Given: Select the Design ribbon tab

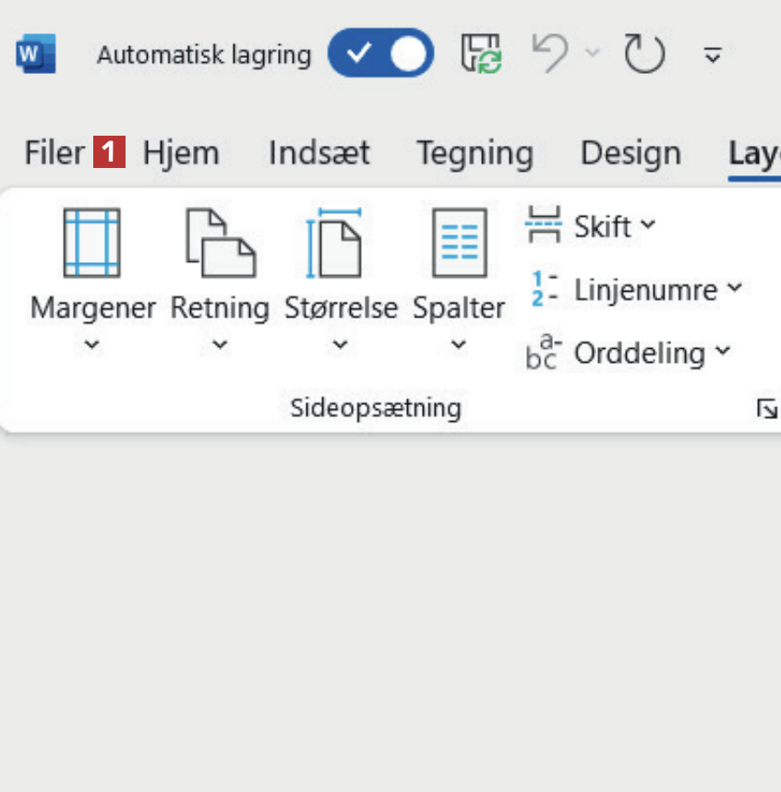Looking at the screenshot, I should [x=631, y=152].
